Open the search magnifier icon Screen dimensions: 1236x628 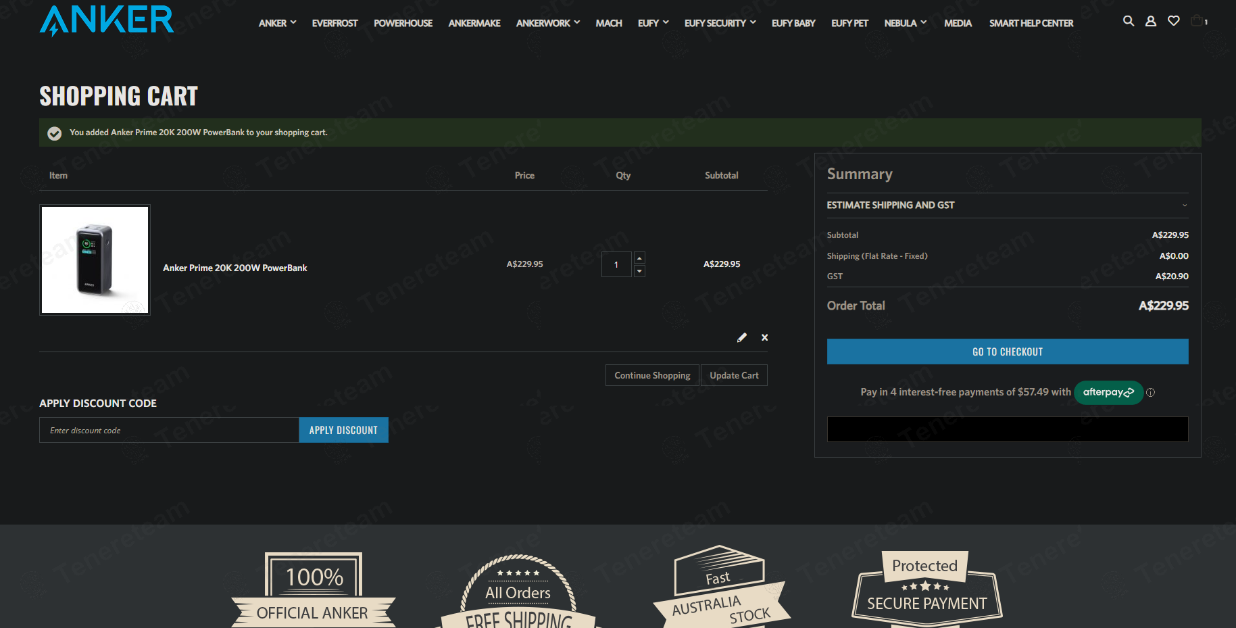coord(1128,21)
